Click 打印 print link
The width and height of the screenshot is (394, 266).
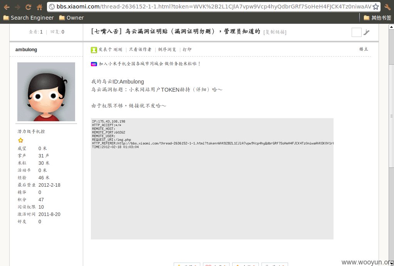[x=187, y=50]
